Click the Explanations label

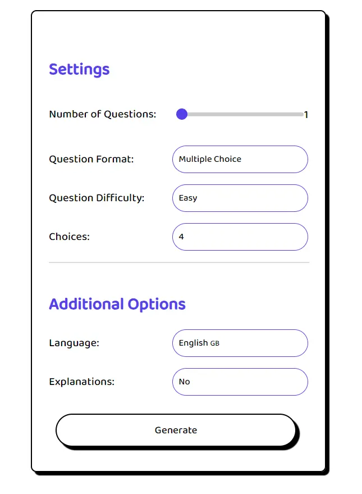coord(81,382)
